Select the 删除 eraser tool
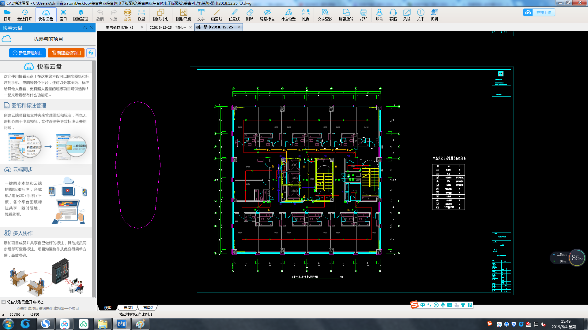588x330 pixels. pos(250,15)
